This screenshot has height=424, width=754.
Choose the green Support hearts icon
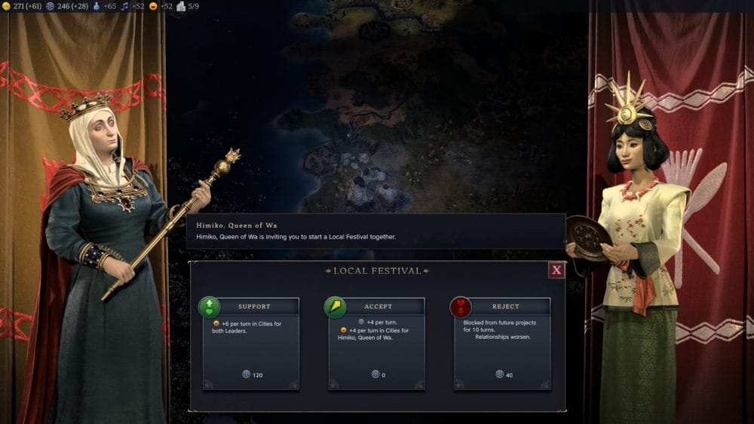tap(209, 307)
